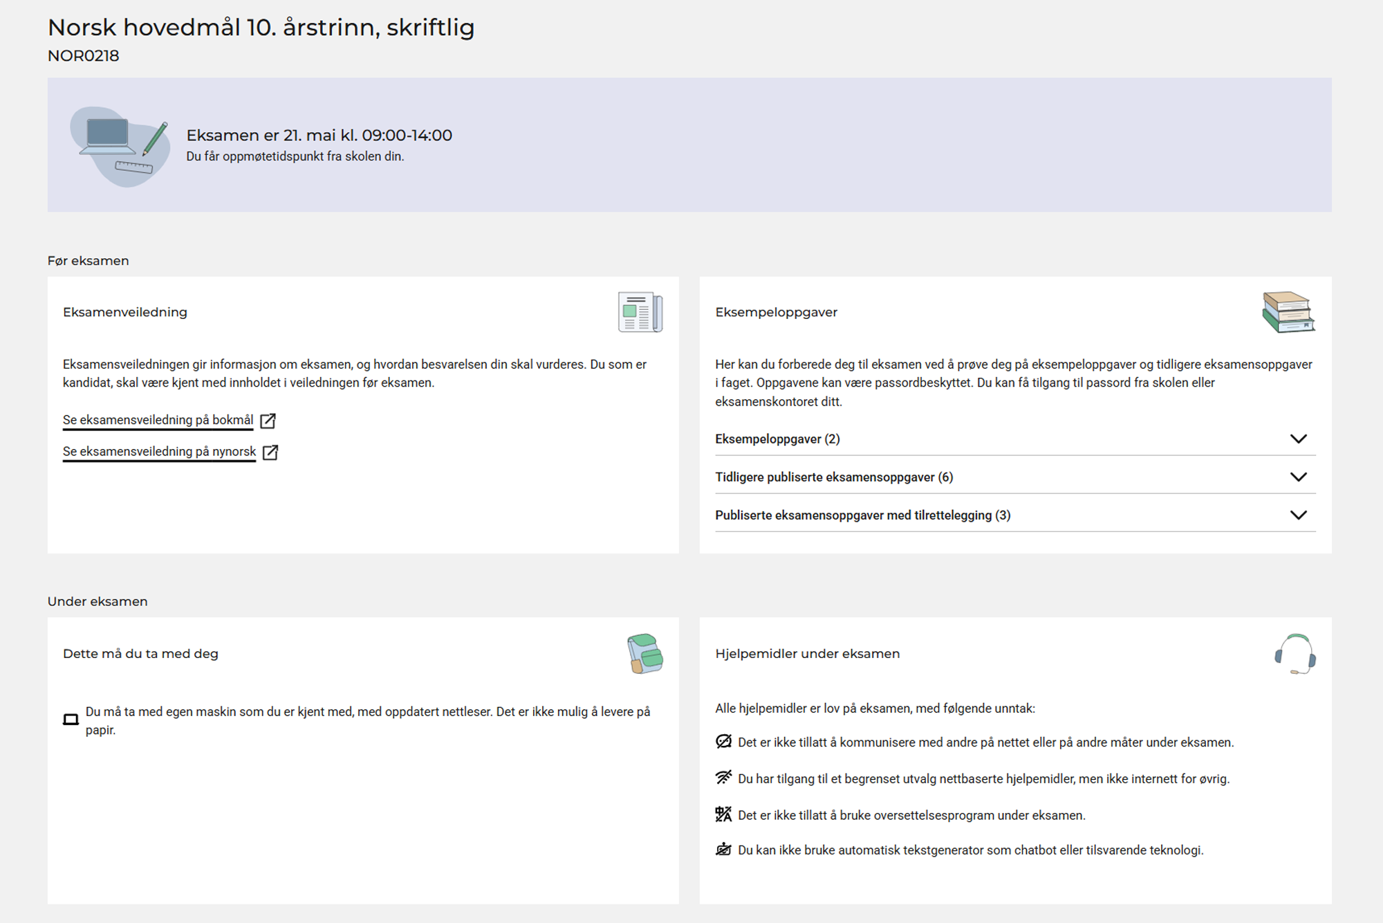The width and height of the screenshot is (1383, 923).
Task: Click the text Eksamen er 21. mai kl. 09:00-14:00
Action: pyautogui.click(x=319, y=136)
